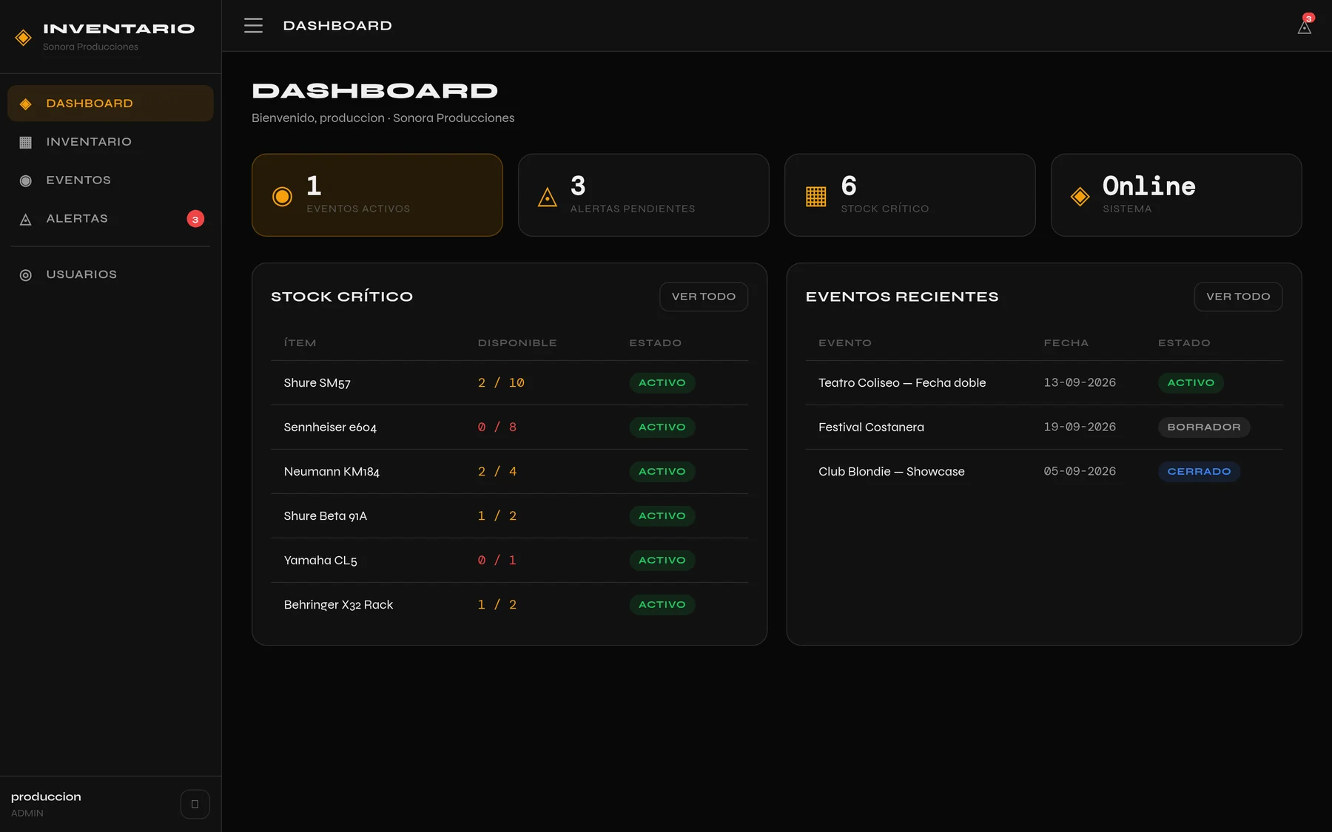Click the Ítem column header
The width and height of the screenshot is (1332, 832).
click(300, 343)
